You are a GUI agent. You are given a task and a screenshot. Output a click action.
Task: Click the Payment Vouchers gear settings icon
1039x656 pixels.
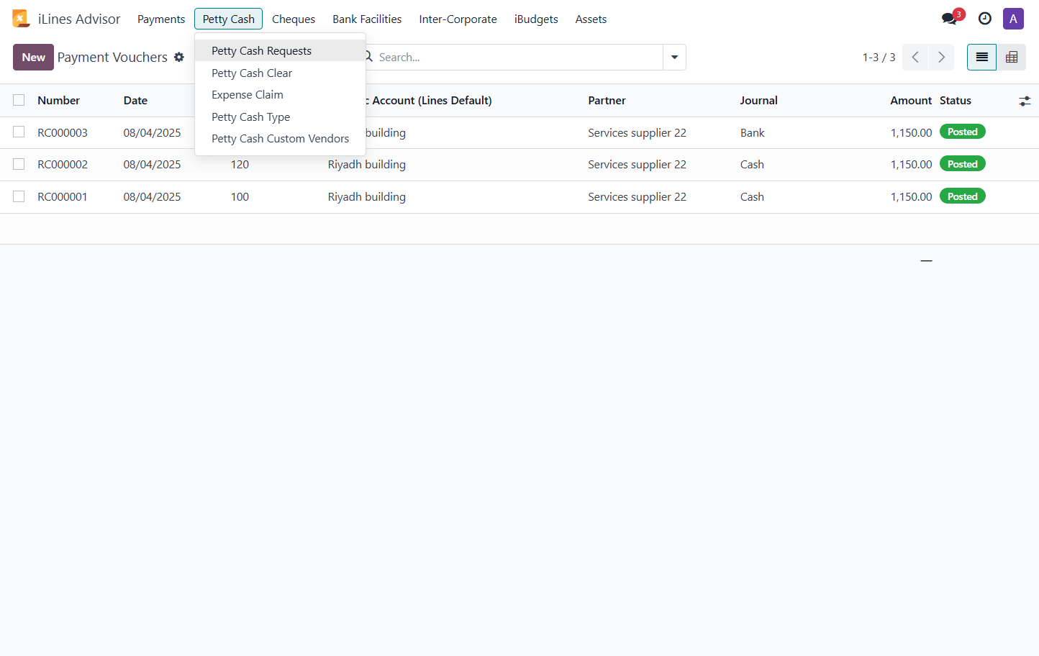click(x=179, y=57)
